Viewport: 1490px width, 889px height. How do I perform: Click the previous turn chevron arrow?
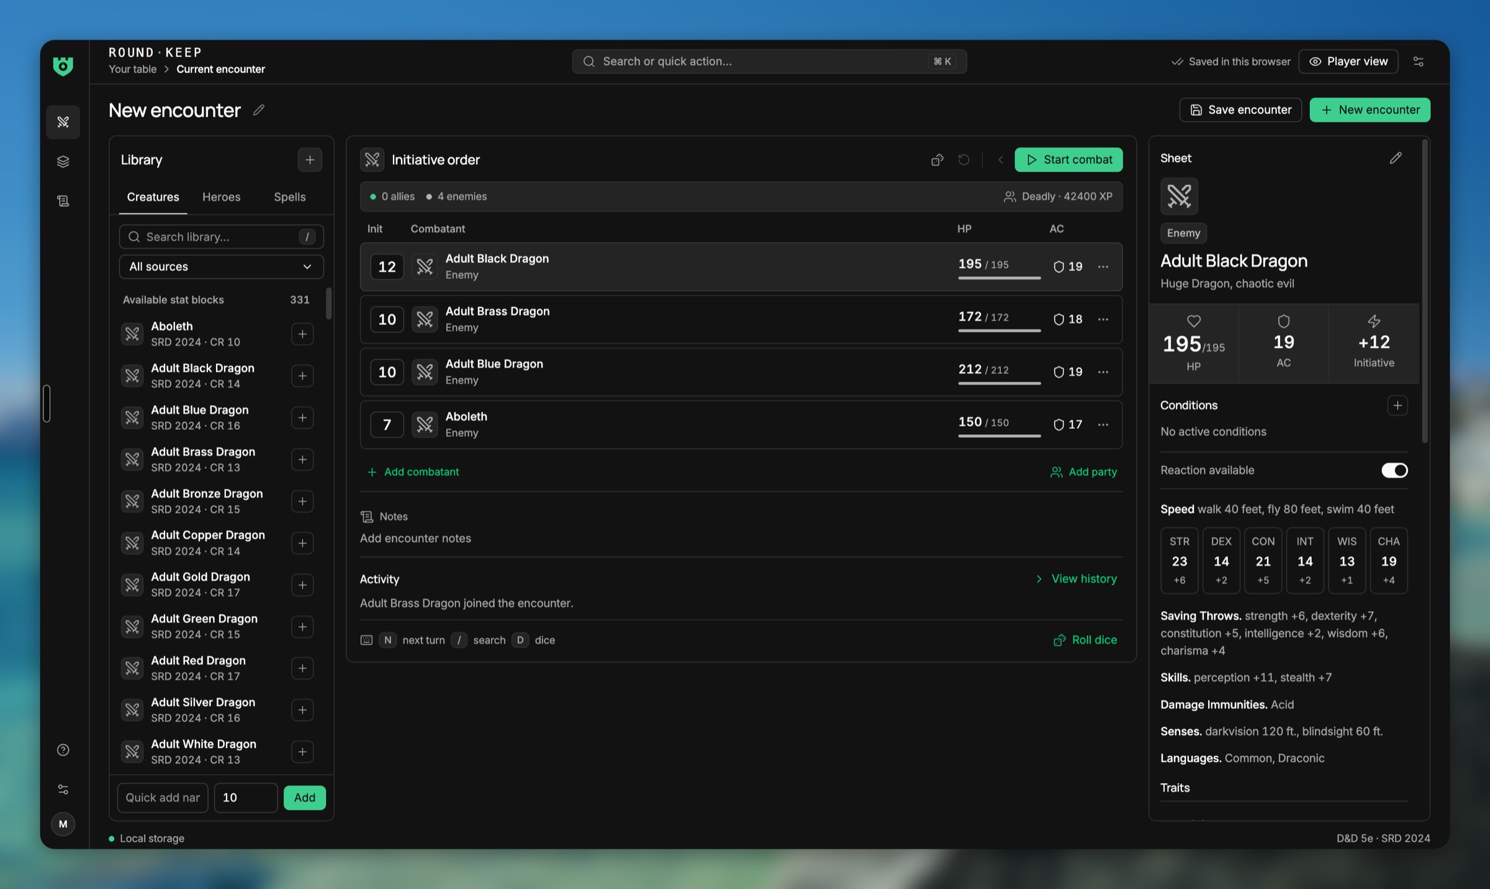1000,160
